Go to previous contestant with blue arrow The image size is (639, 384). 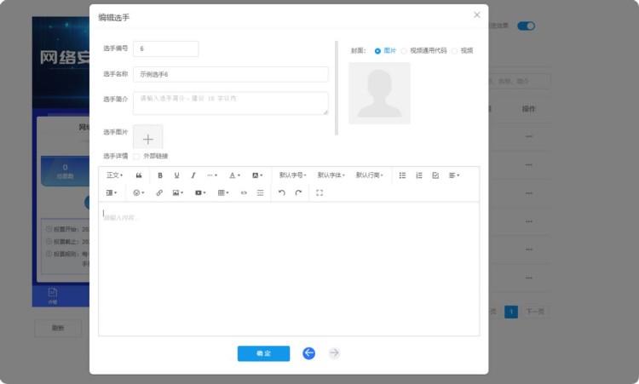(308, 353)
